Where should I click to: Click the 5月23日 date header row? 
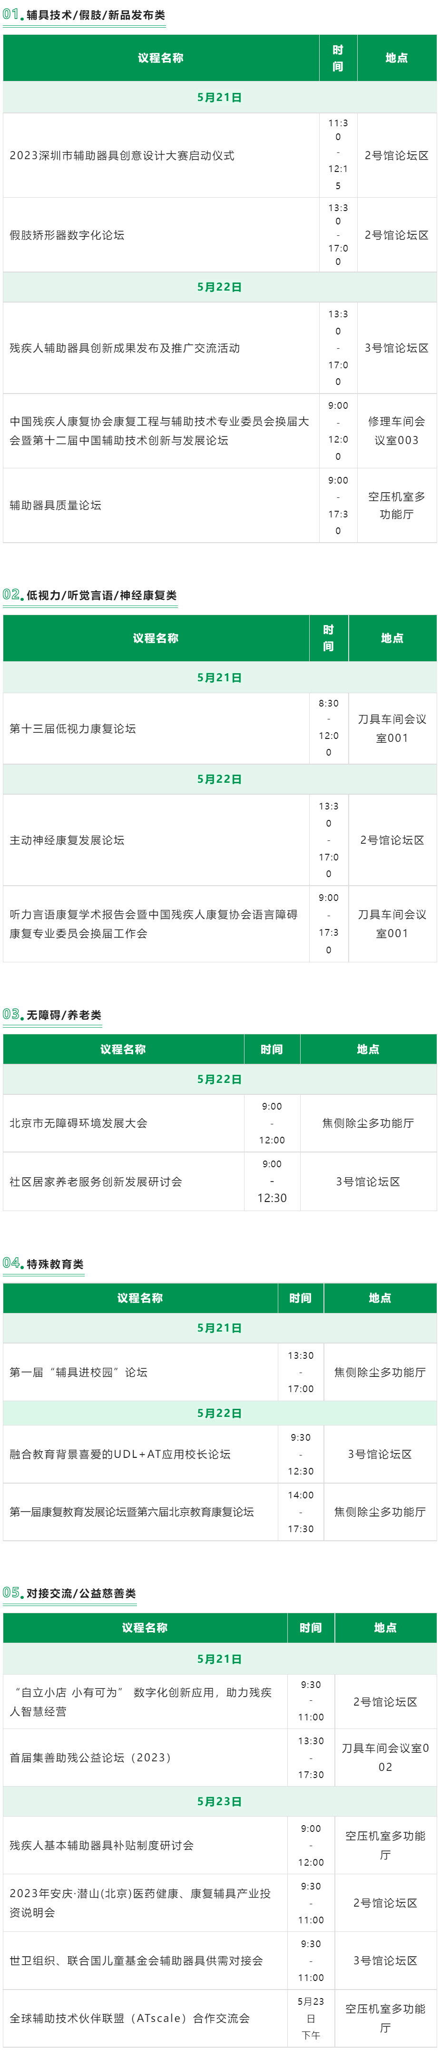pyautogui.click(x=220, y=1801)
